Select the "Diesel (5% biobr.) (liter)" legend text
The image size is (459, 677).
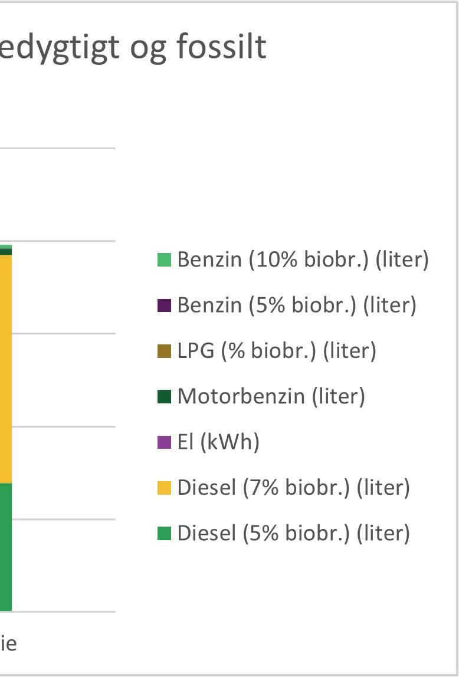[293, 534]
